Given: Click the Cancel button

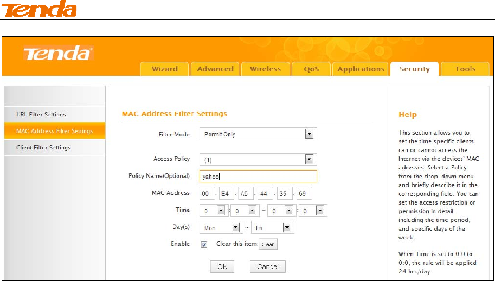Looking at the screenshot, I should click(268, 267).
